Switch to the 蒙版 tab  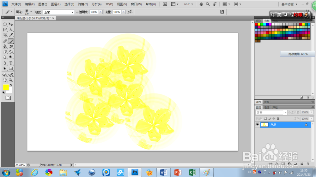pos(267,102)
